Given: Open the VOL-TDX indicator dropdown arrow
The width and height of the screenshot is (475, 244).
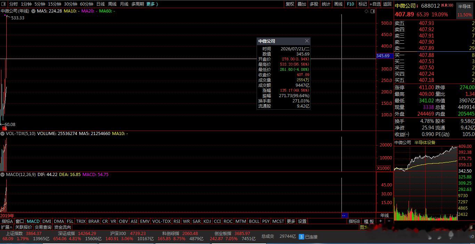Looking at the screenshot, I should tap(3, 133).
